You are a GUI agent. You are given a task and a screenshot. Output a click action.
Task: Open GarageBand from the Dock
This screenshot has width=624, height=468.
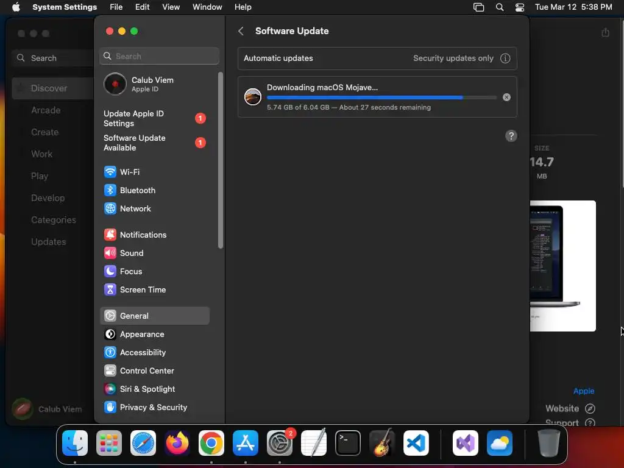pos(382,443)
